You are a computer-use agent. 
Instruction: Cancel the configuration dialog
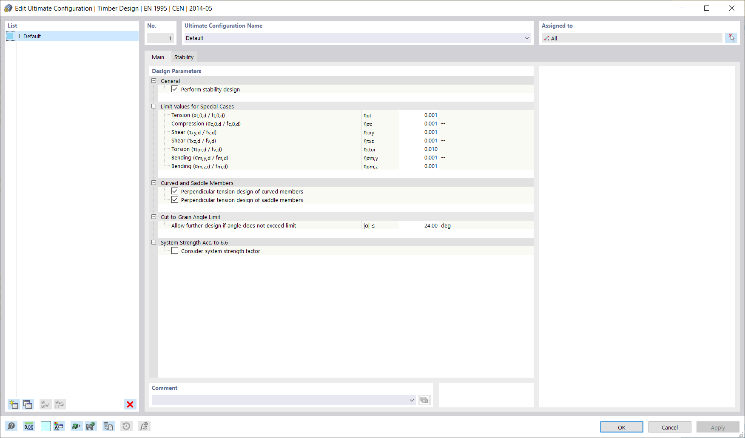tap(669, 427)
